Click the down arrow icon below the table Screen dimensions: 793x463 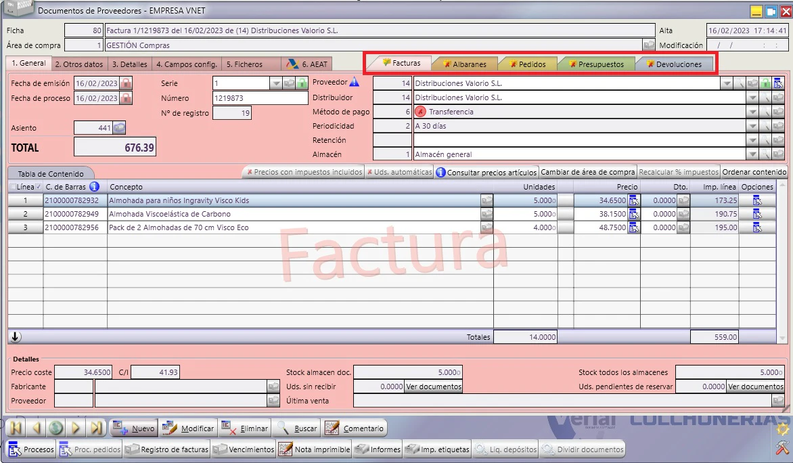pyautogui.click(x=15, y=336)
